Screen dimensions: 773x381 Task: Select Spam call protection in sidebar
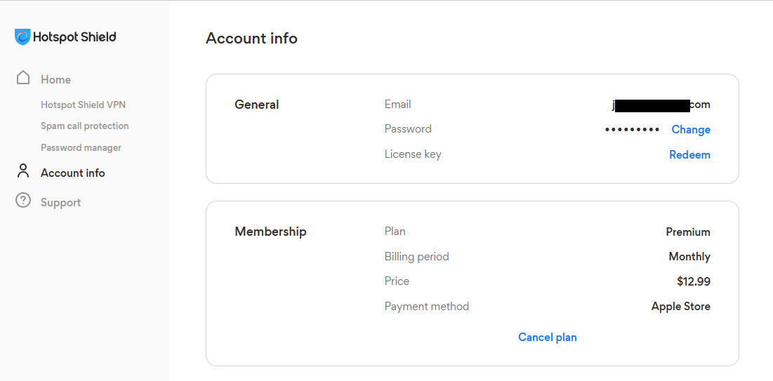pos(85,126)
